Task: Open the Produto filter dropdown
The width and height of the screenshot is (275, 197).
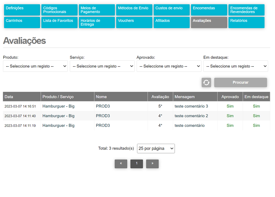Action: pos(35,66)
